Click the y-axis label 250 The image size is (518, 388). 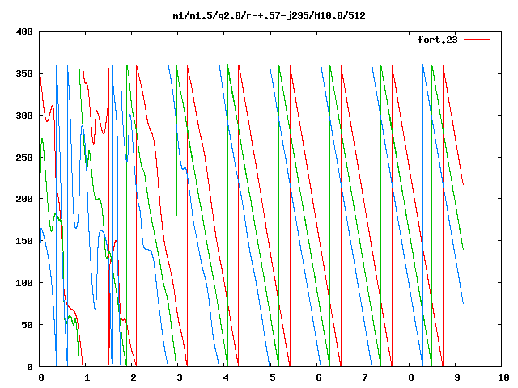point(24,158)
